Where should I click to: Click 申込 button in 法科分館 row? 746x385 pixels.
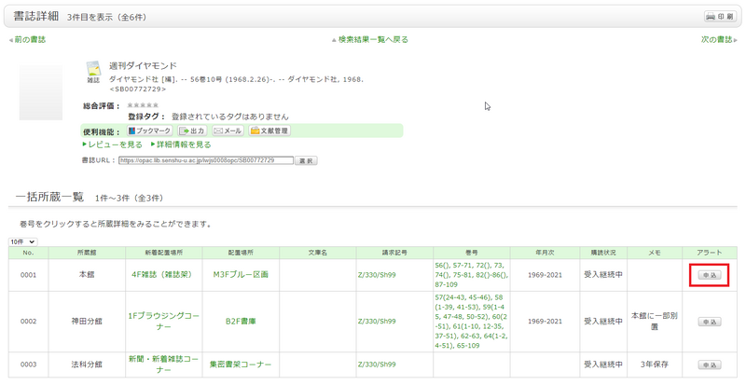(710, 365)
